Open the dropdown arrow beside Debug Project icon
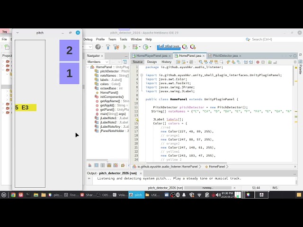Viewport: 303px width, 227px height. click(140, 47)
